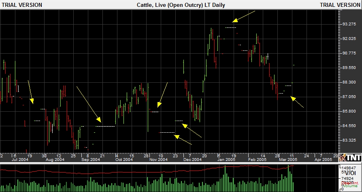Screen dimensions: 362x192
Task: Click the Feb 2005 date label
Action: coord(258,160)
